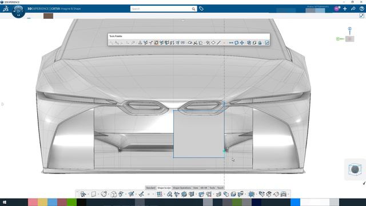Viewport: 366px width, 206px height.
Task: Select the flat square plane icon in bottom toolbar
Action: [x=94, y=194]
